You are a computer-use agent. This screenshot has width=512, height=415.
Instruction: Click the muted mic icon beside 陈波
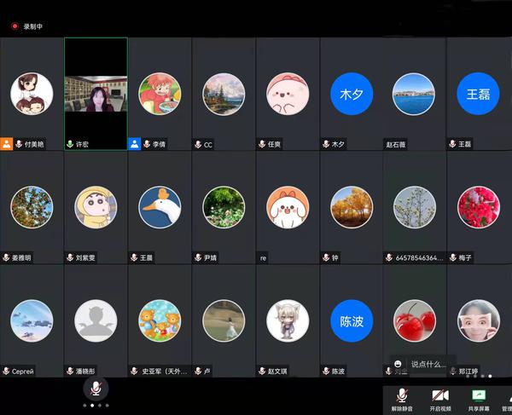pyautogui.click(x=325, y=371)
